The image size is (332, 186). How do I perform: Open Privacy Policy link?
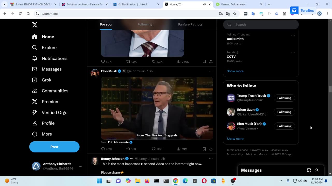pos(259,150)
